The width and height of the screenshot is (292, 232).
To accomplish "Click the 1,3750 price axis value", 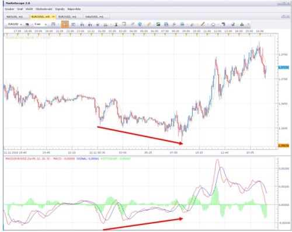I will coord(283,55).
